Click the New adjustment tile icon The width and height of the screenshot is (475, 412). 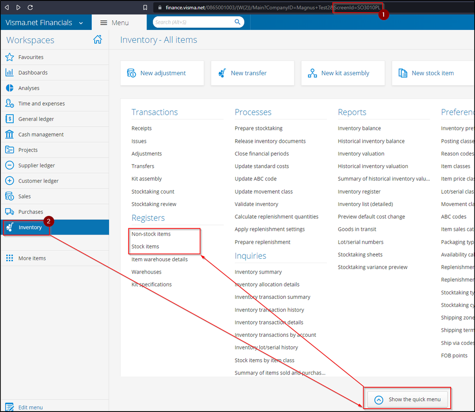(131, 73)
